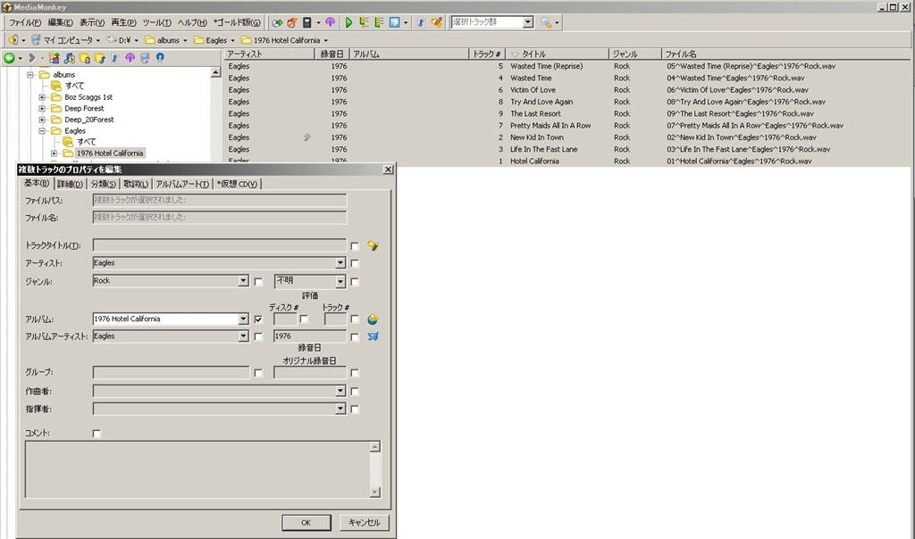The image size is (915, 539).
Task: Click the green back navigation icon above tree
Action: [x=9, y=58]
